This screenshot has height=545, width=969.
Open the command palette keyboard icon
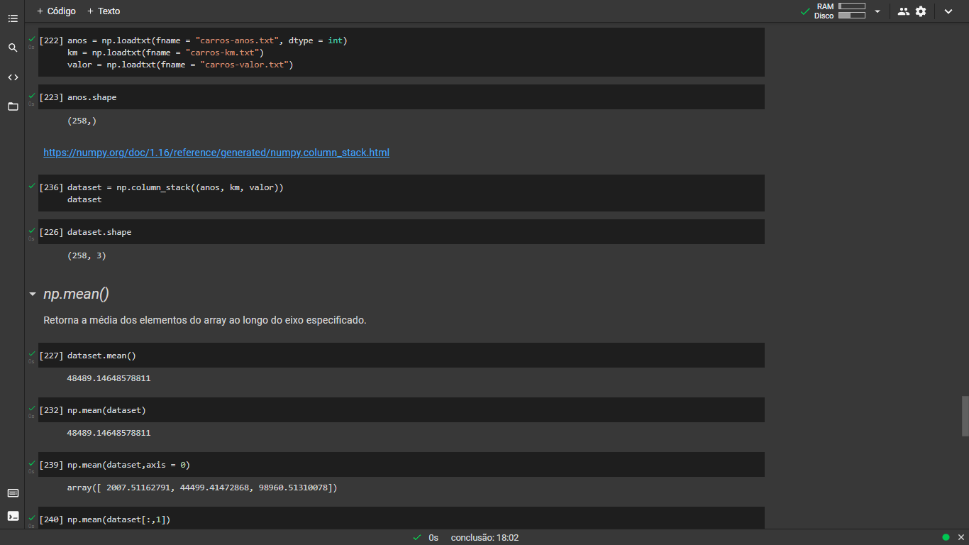point(13,493)
